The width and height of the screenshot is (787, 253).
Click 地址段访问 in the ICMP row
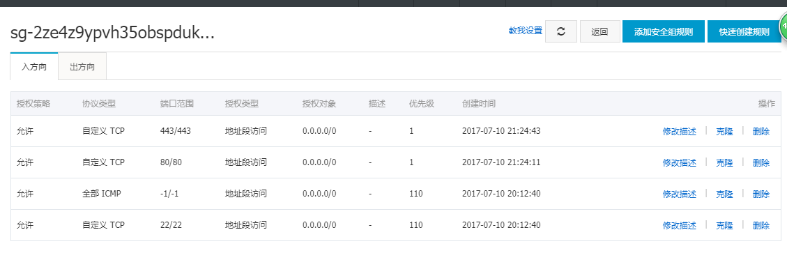(246, 194)
